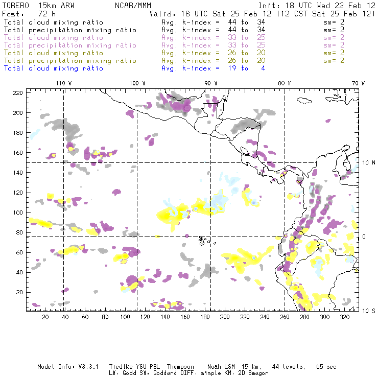The height and width of the screenshot is (378, 378).
Task: Select blue 'Total cloud mixing ratio' legend line
Action: [54, 68]
